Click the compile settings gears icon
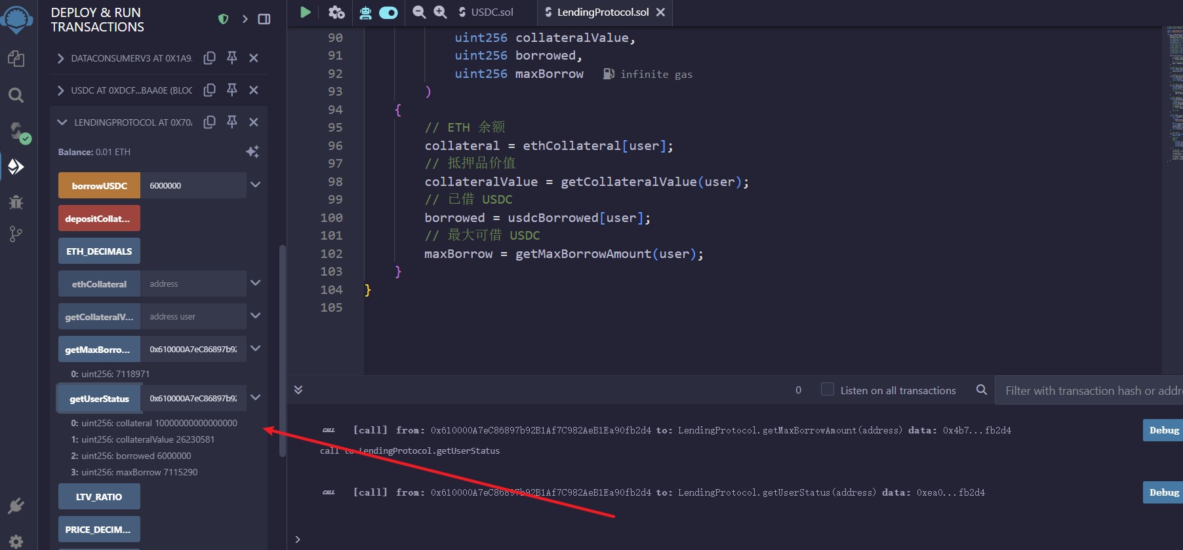 tap(336, 12)
